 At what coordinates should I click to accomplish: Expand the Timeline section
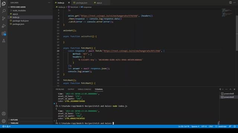15,123
